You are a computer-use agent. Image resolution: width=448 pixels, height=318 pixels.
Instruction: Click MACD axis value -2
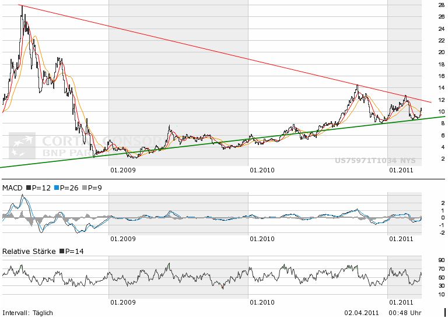(x=442, y=232)
